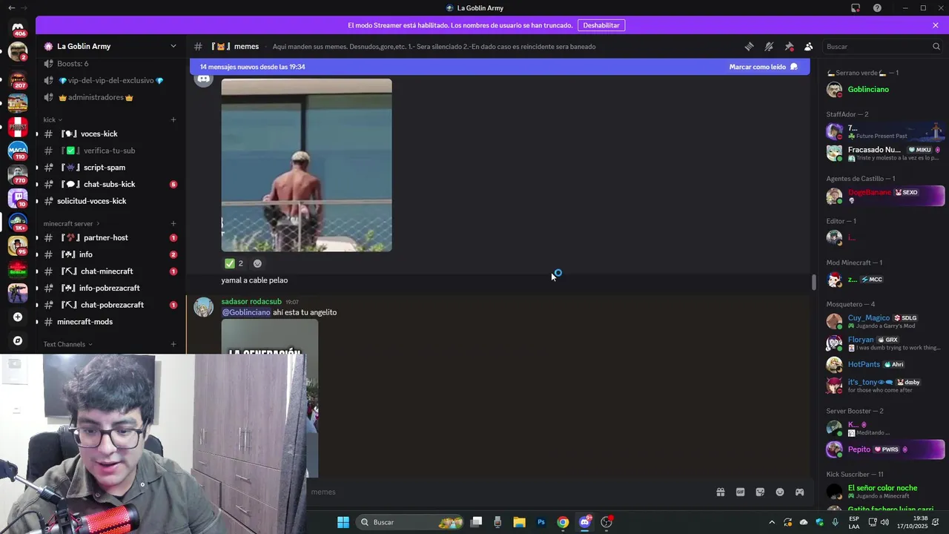Open the minecraft-mods channel
Image resolution: width=949 pixels, height=534 pixels.
coord(110,322)
